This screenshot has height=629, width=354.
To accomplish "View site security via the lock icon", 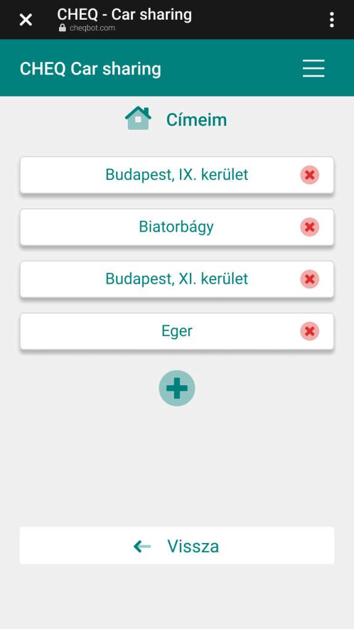I will [x=62, y=28].
